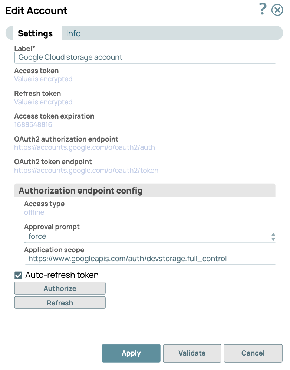Image resolution: width=290 pixels, height=370 pixels.
Task: Cancel editing the account
Action: (253, 353)
